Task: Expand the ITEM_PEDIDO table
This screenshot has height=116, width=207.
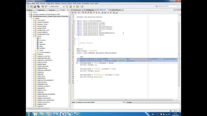Action: [x=33, y=20]
